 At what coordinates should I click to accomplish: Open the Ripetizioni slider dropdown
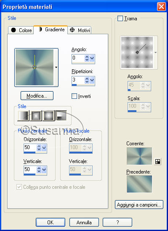point(92,80)
